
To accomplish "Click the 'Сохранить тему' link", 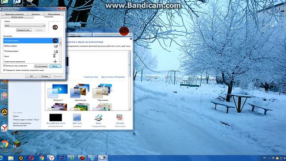I will 91,77.
